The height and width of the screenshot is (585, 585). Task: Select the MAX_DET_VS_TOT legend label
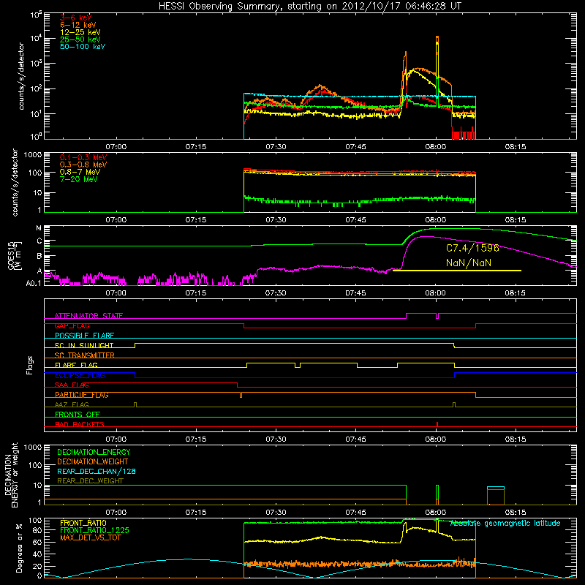pos(90,537)
